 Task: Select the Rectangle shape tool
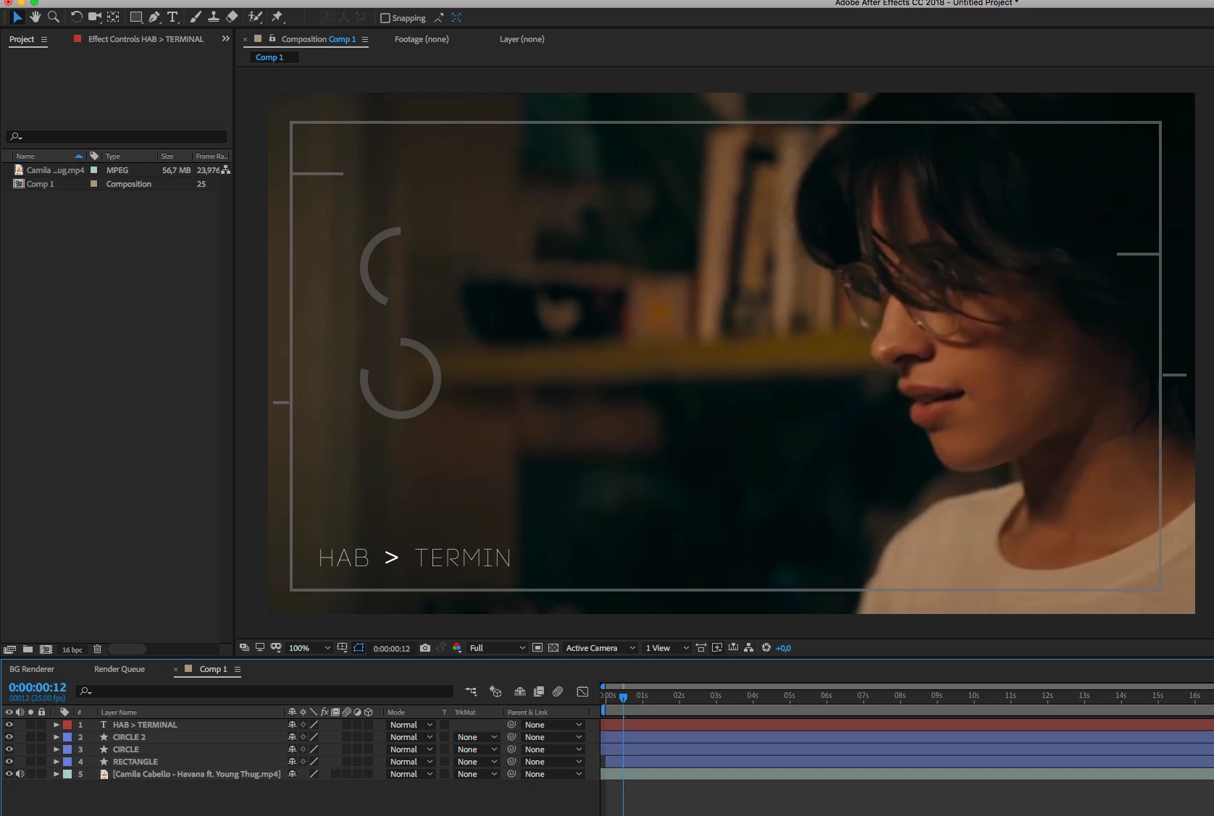point(135,17)
